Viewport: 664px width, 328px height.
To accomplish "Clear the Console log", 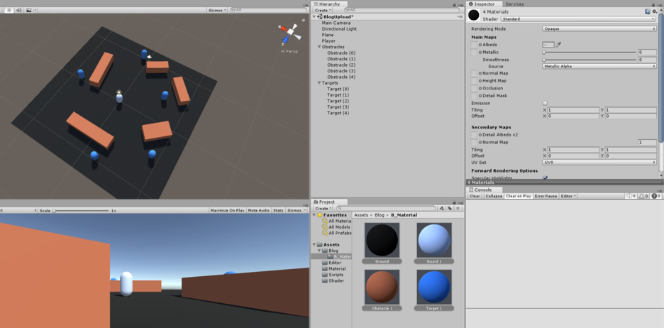I will 475,196.
